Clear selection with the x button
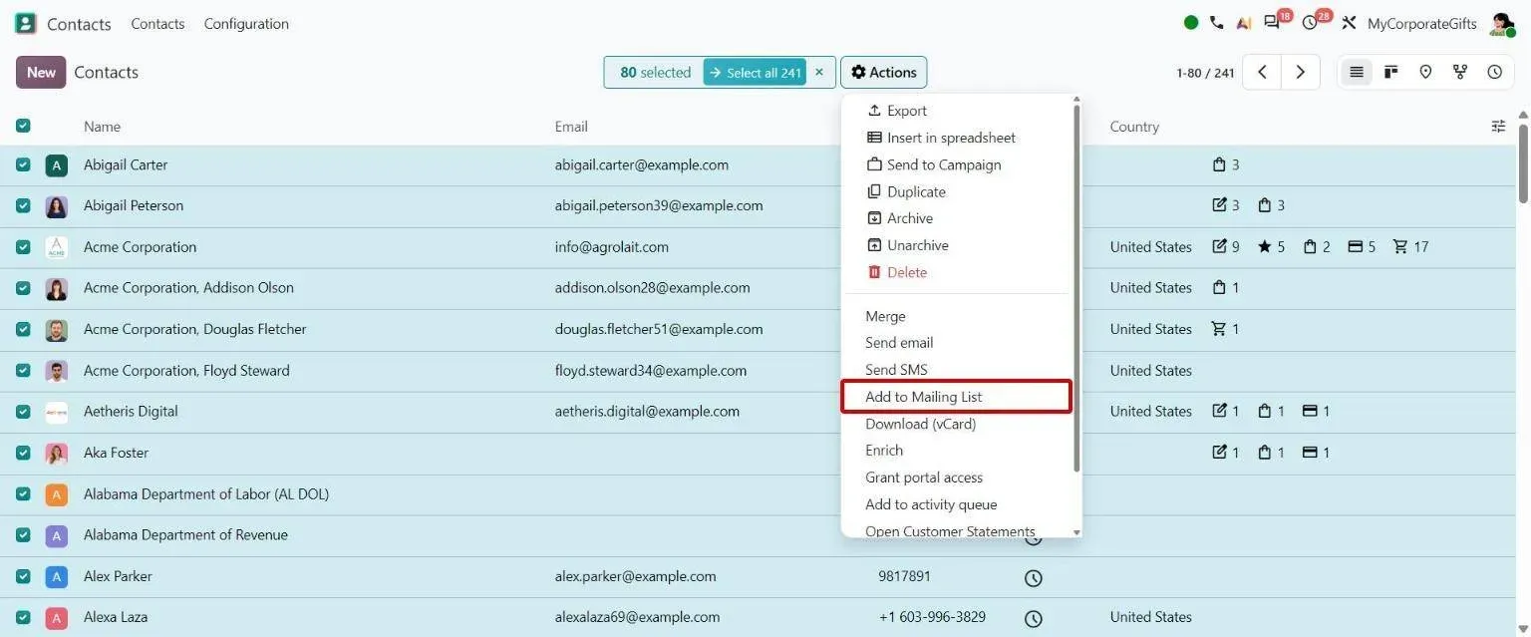 click(x=819, y=72)
